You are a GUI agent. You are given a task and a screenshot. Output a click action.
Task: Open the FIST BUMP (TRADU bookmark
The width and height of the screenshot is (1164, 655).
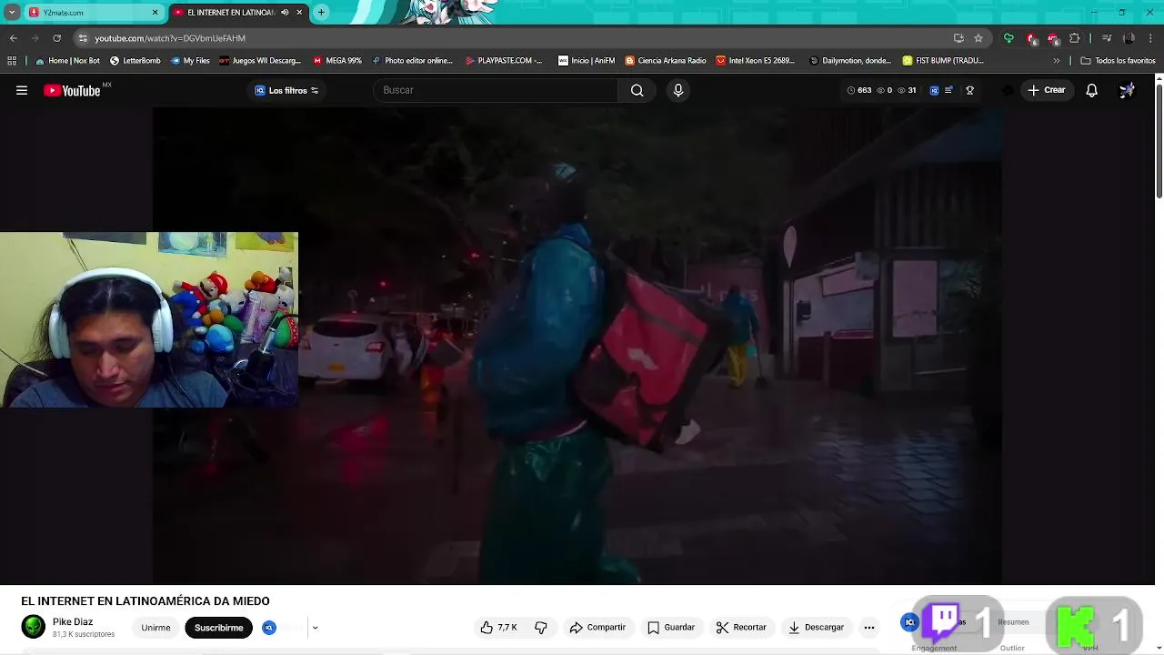click(x=943, y=61)
